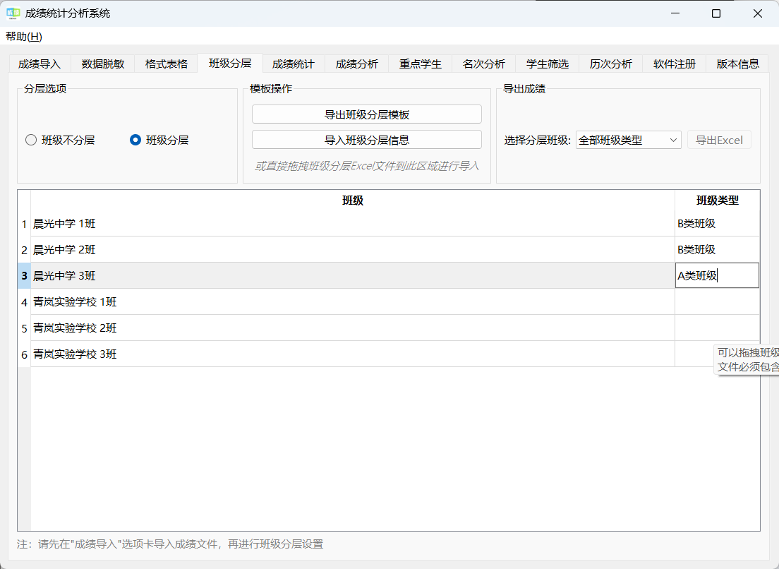Viewport: 779px width, 569px height.
Task: Select the 班级分层 tab
Action: 230,63
